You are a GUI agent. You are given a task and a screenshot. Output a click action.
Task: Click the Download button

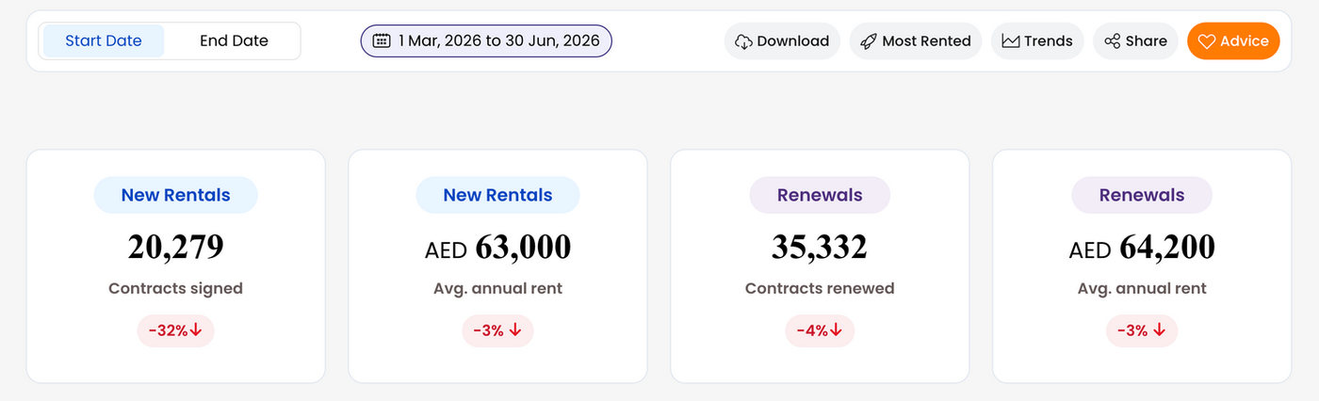tap(782, 40)
